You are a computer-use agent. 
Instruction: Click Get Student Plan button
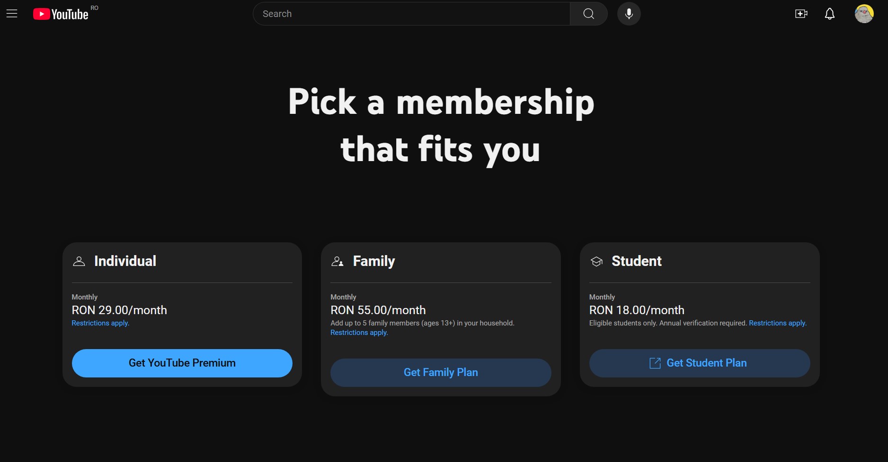pos(700,363)
